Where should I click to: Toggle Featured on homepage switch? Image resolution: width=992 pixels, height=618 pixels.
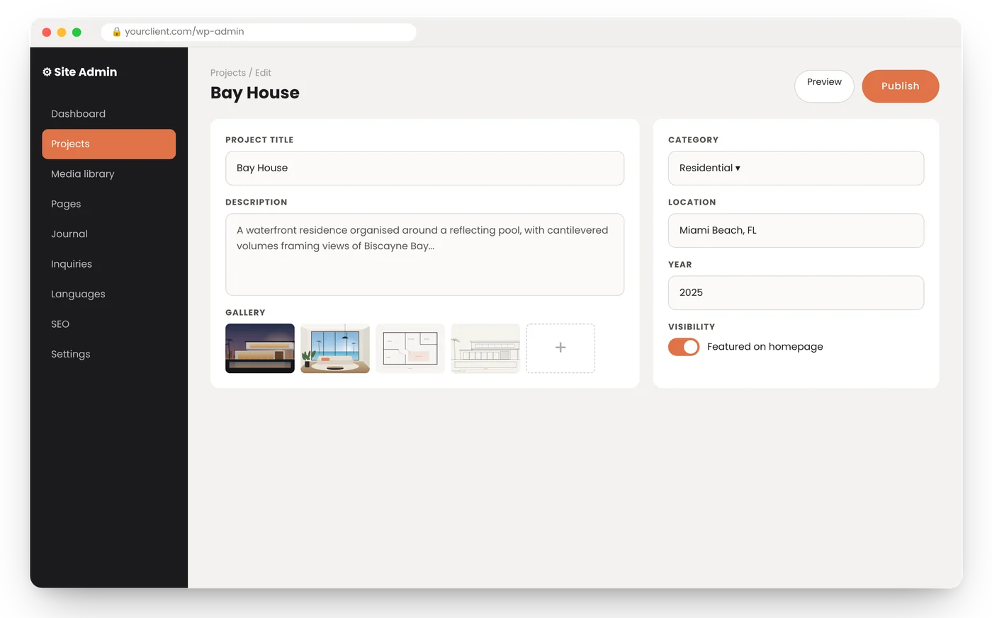point(684,347)
